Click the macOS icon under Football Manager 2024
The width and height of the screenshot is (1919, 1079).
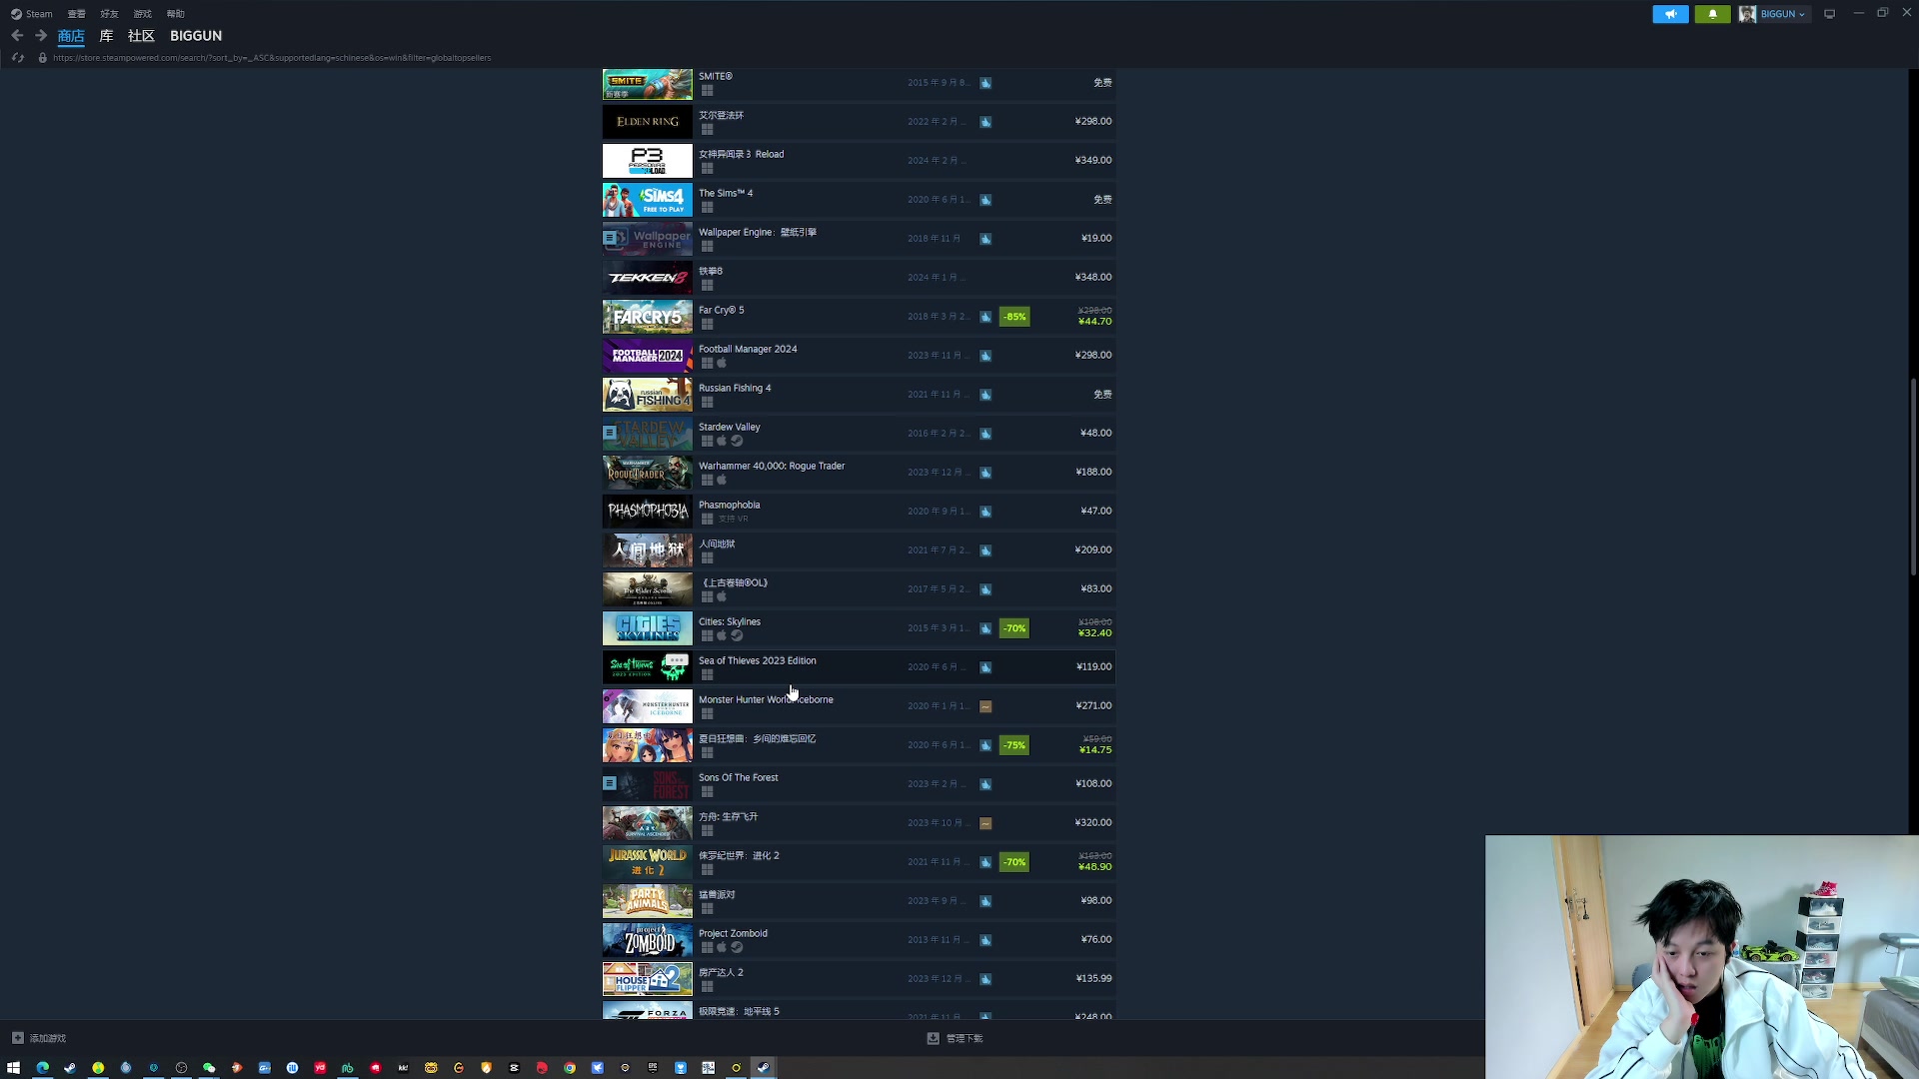coord(722,363)
